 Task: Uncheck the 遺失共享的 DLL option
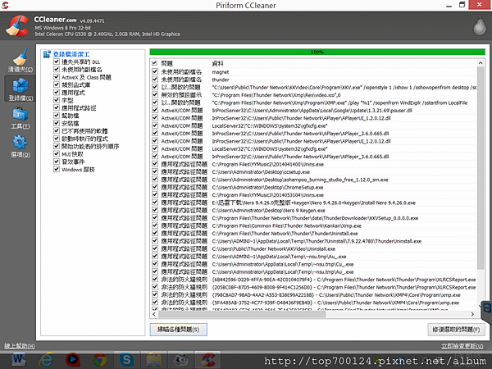pyautogui.click(x=57, y=61)
